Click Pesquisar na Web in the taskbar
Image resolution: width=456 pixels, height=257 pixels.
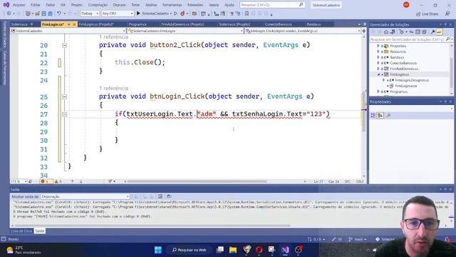[x=189, y=250]
